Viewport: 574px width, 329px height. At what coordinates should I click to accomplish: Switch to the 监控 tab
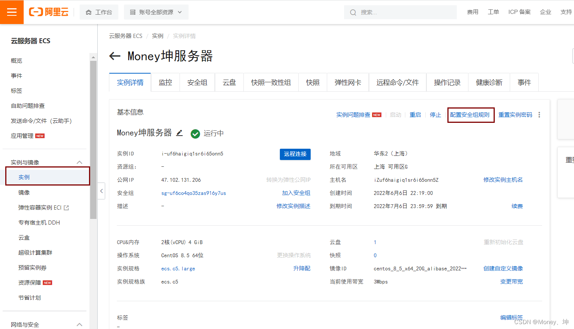[x=165, y=82]
